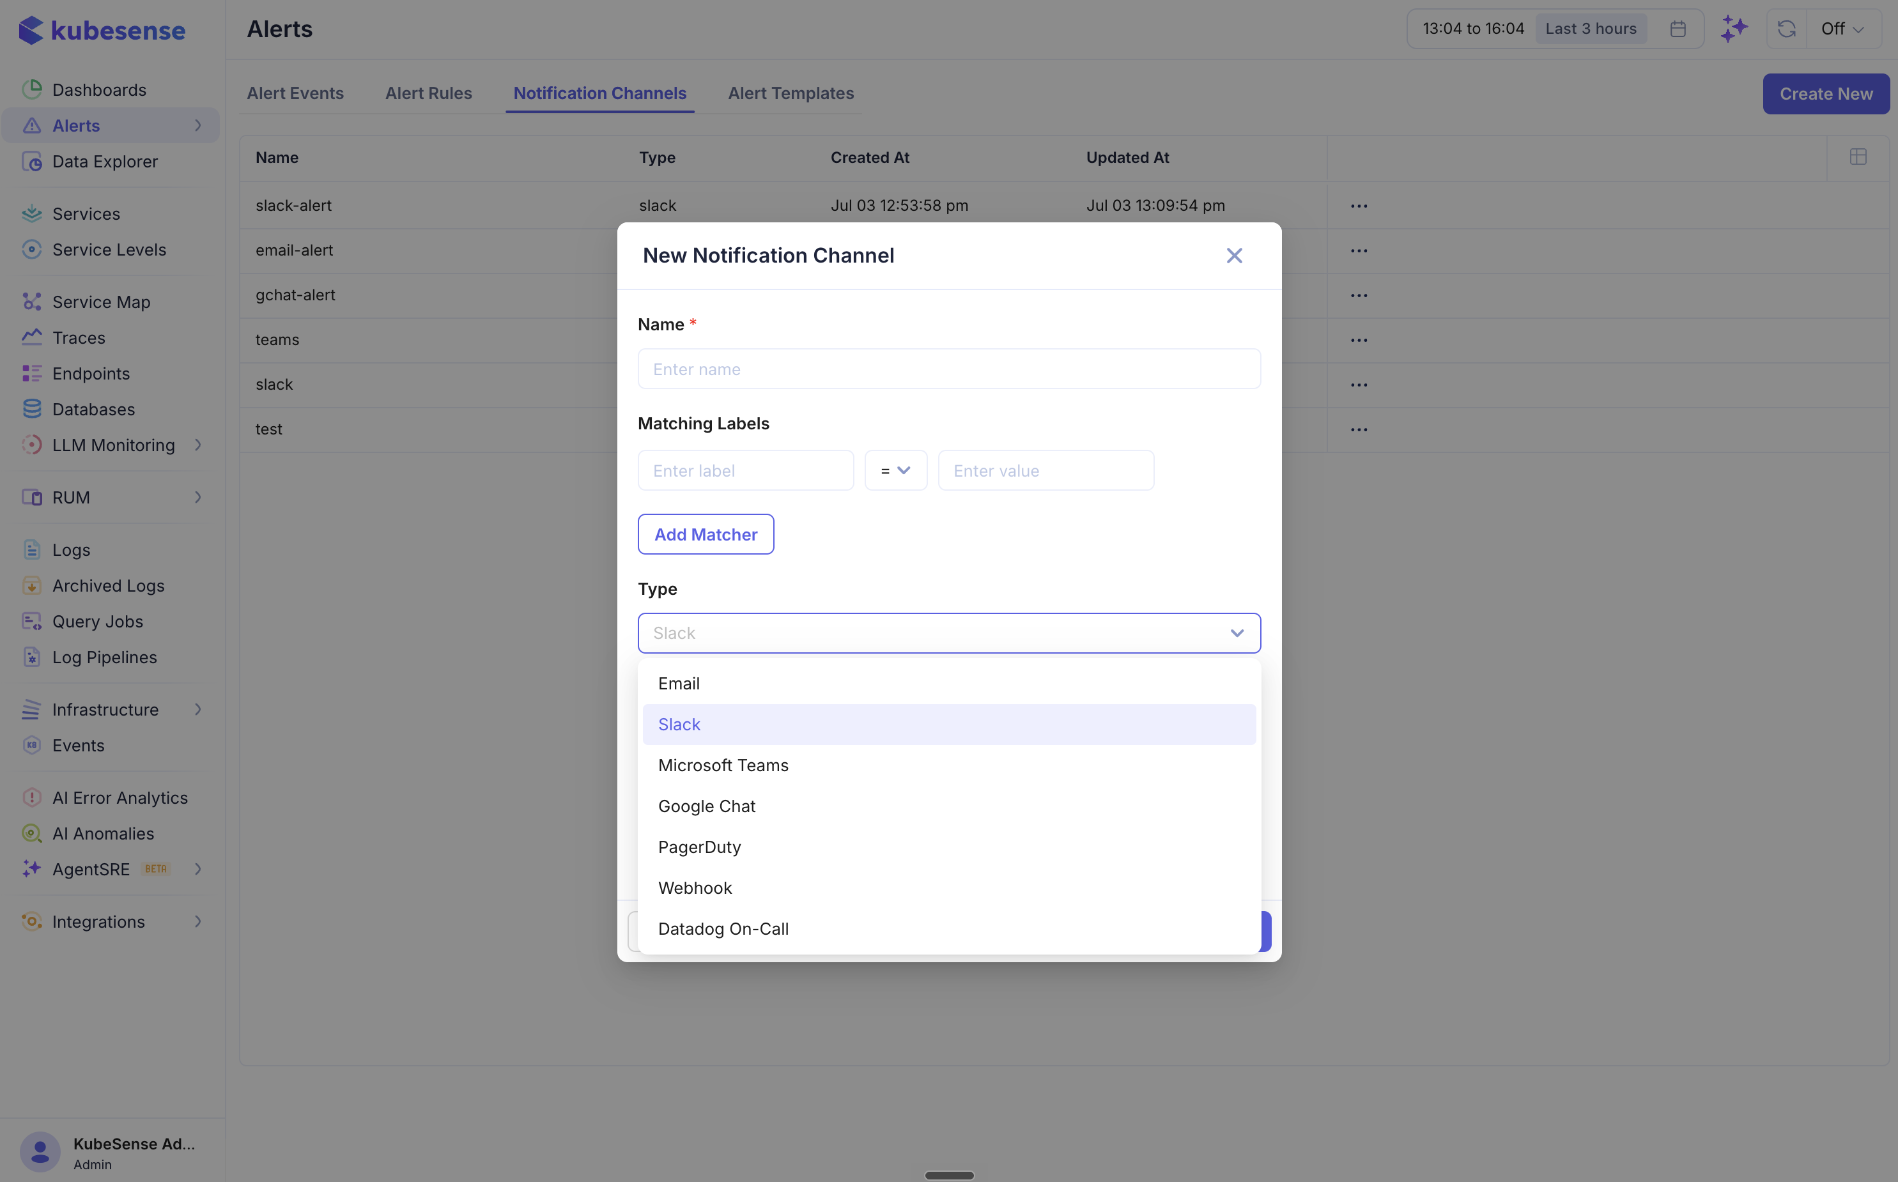This screenshot has width=1898, height=1182.
Task: Open the AI sparkle assistant icon
Action: click(x=1734, y=29)
